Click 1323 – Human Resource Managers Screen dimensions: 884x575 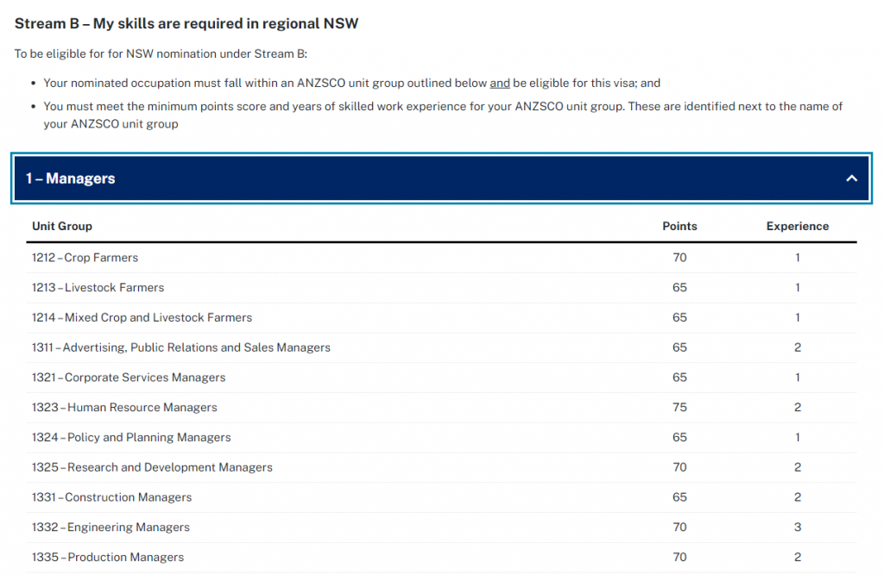[124, 408]
